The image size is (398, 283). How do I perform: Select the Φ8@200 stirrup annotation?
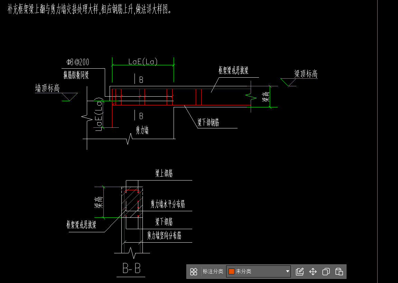click(78, 62)
